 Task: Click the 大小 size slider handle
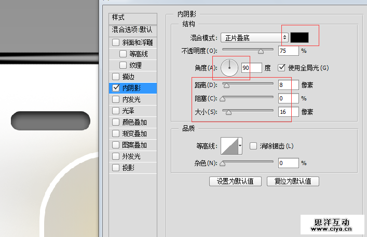click(229, 112)
